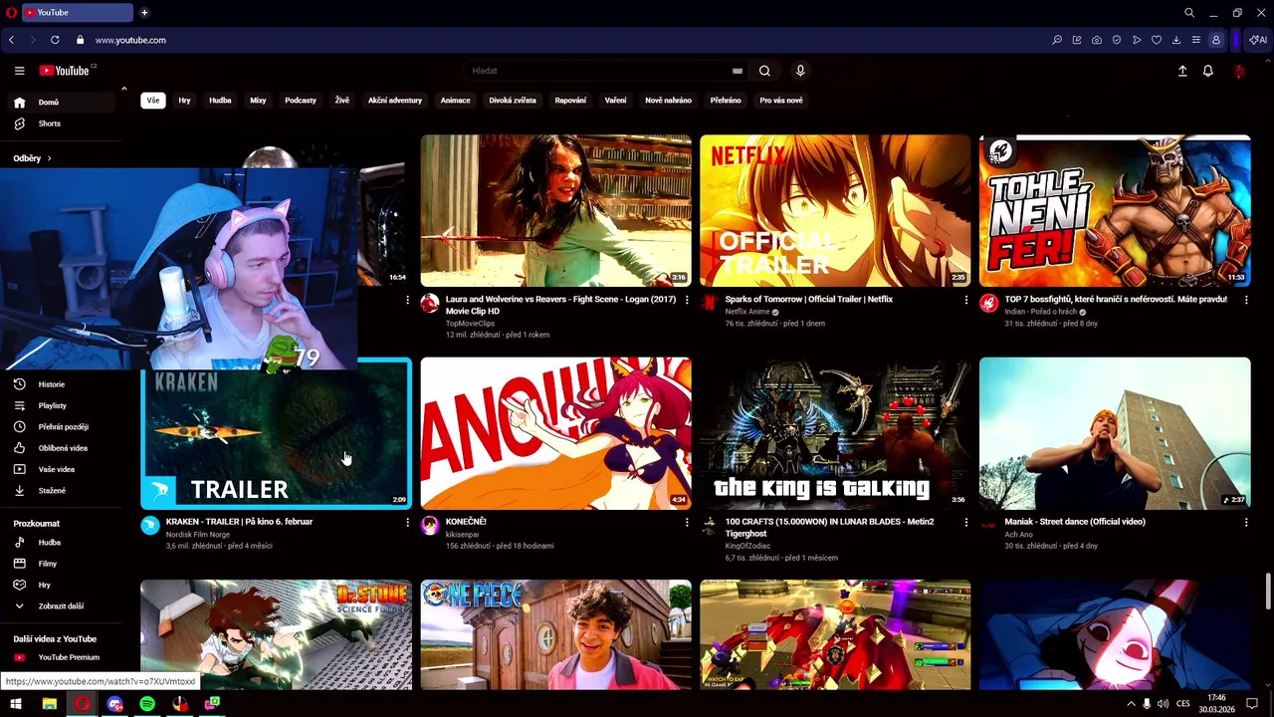Open find-in-page zoom search icon
This screenshot has height=717, width=1274.
pos(1057,40)
